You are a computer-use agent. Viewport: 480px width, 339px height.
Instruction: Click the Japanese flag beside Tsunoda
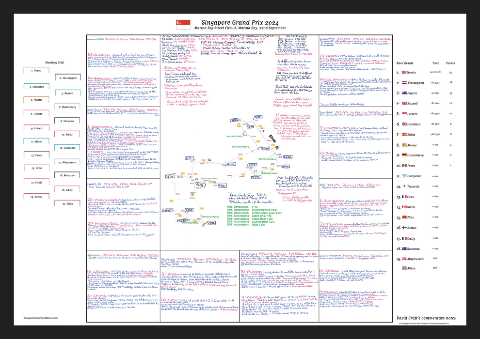pos(405,186)
